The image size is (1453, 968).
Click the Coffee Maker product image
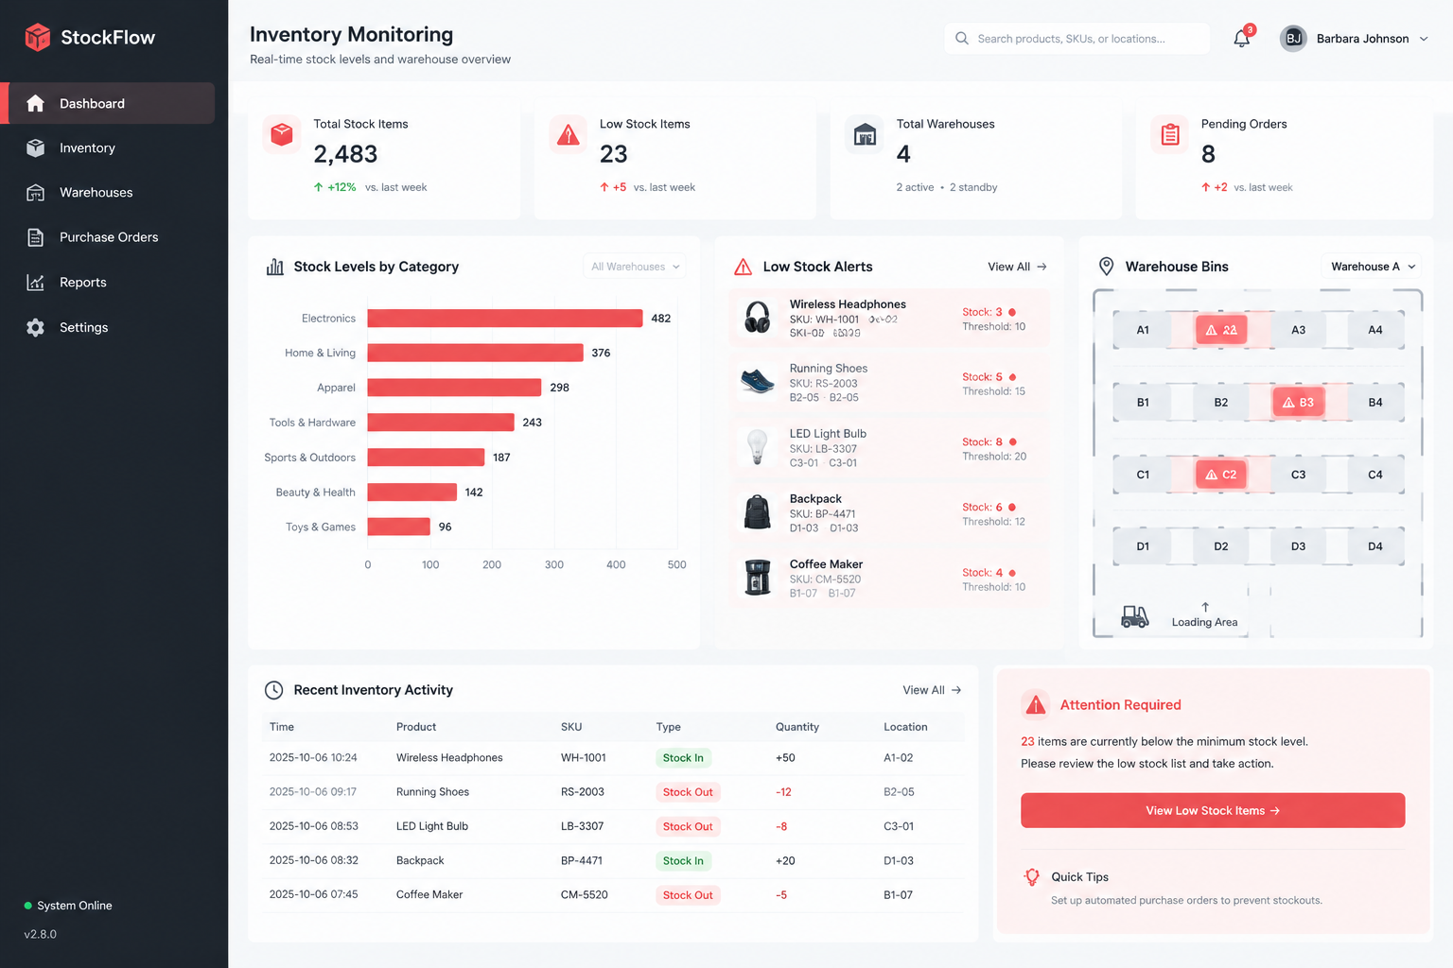[x=757, y=578]
